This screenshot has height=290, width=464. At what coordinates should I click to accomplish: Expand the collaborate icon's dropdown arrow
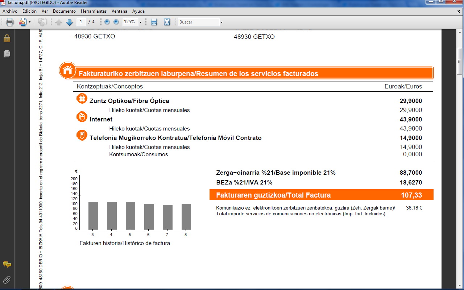tap(29, 22)
